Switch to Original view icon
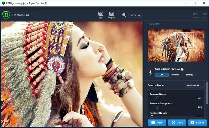Image resolution: width=209 pixels, height=128 pixels. (x=112, y=15)
